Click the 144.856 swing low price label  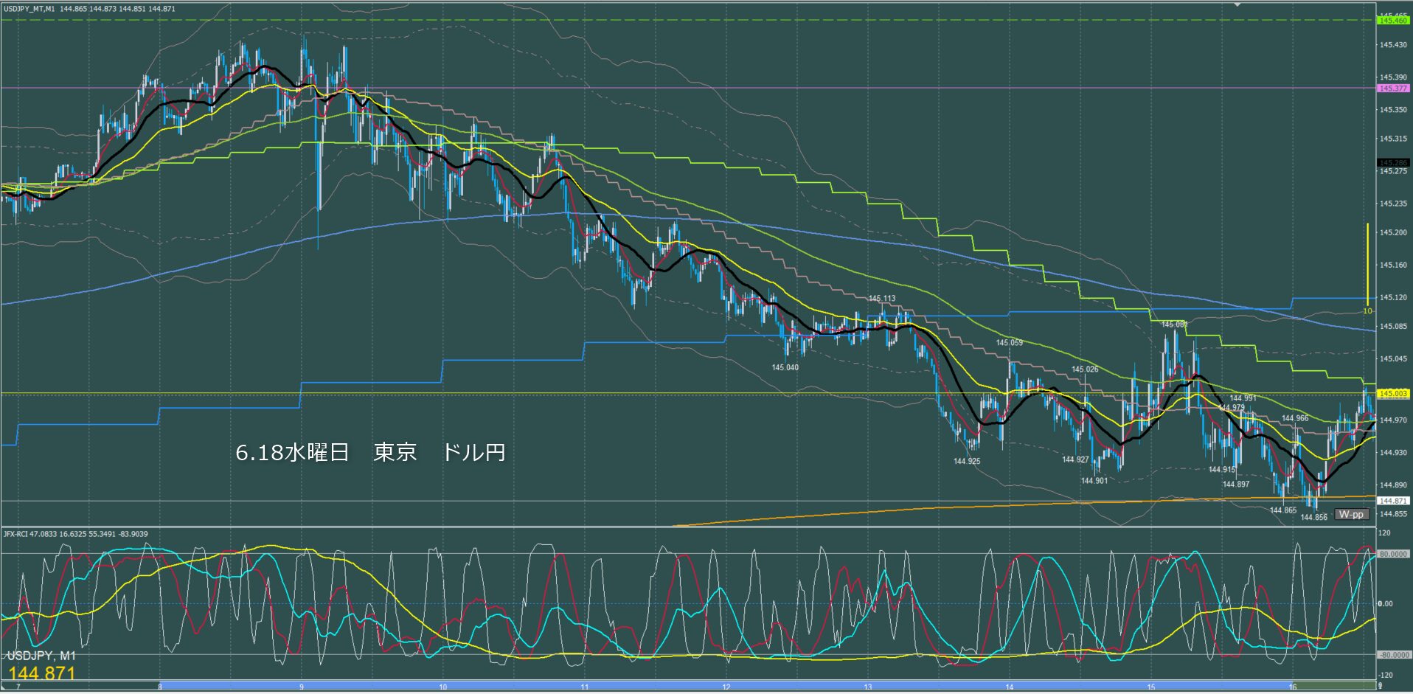click(x=1314, y=518)
